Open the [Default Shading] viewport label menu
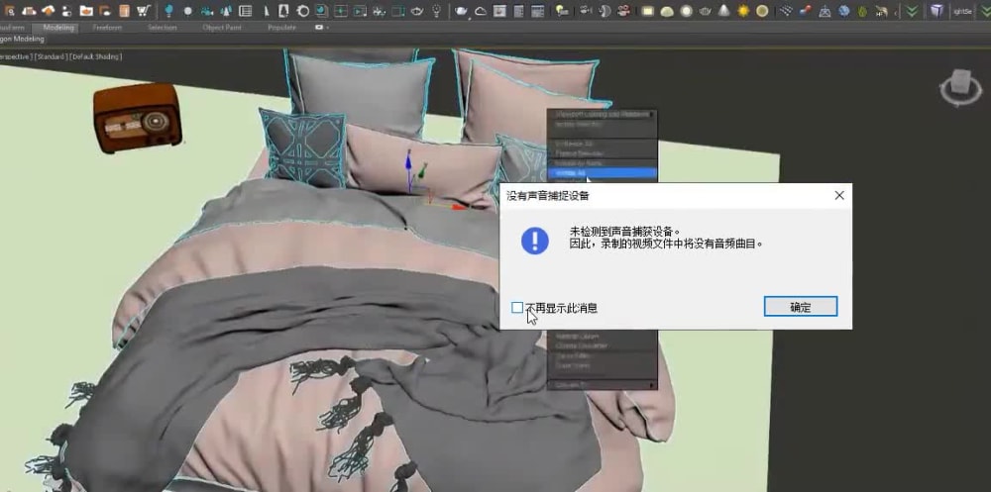This screenshot has width=991, height=492. point(95,56)
